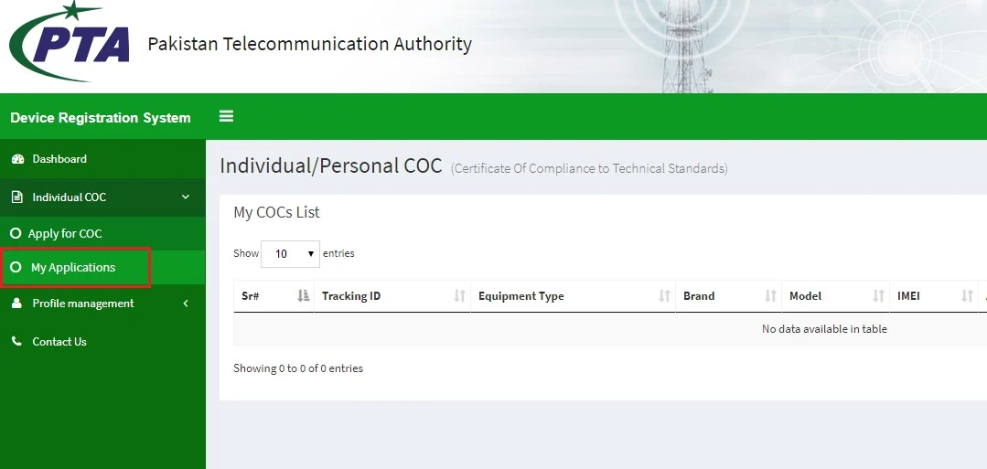This screenshot has height=469, width=987.
Task: Click the Contact Us phone icon
Action: coord(16,342)
